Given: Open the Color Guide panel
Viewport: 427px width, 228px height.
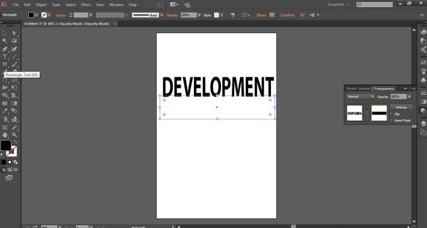Looking at the screenshot, I should point(423,40).
